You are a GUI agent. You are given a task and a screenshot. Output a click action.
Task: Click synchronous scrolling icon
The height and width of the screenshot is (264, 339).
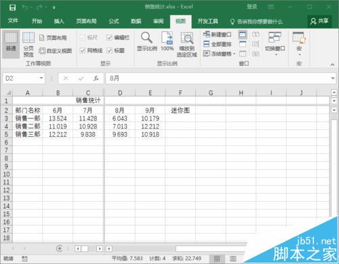tap(256, 44)
